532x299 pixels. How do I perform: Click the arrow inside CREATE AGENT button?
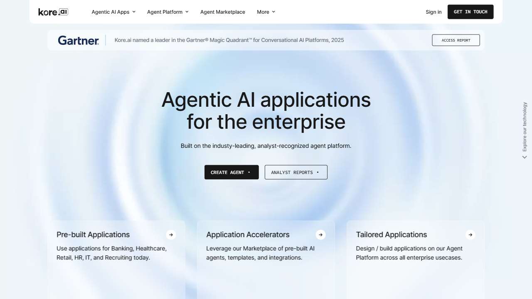[x=248, y=172]
